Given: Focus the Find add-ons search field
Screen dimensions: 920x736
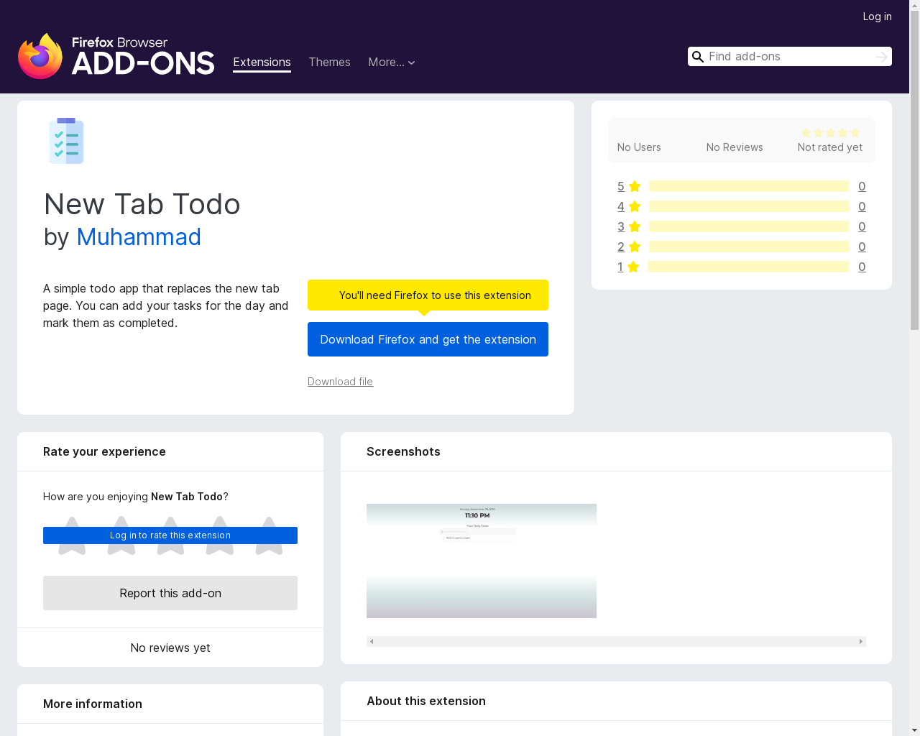Looking at the screenshot, I should pyautogui.click(x=789, y=57).
